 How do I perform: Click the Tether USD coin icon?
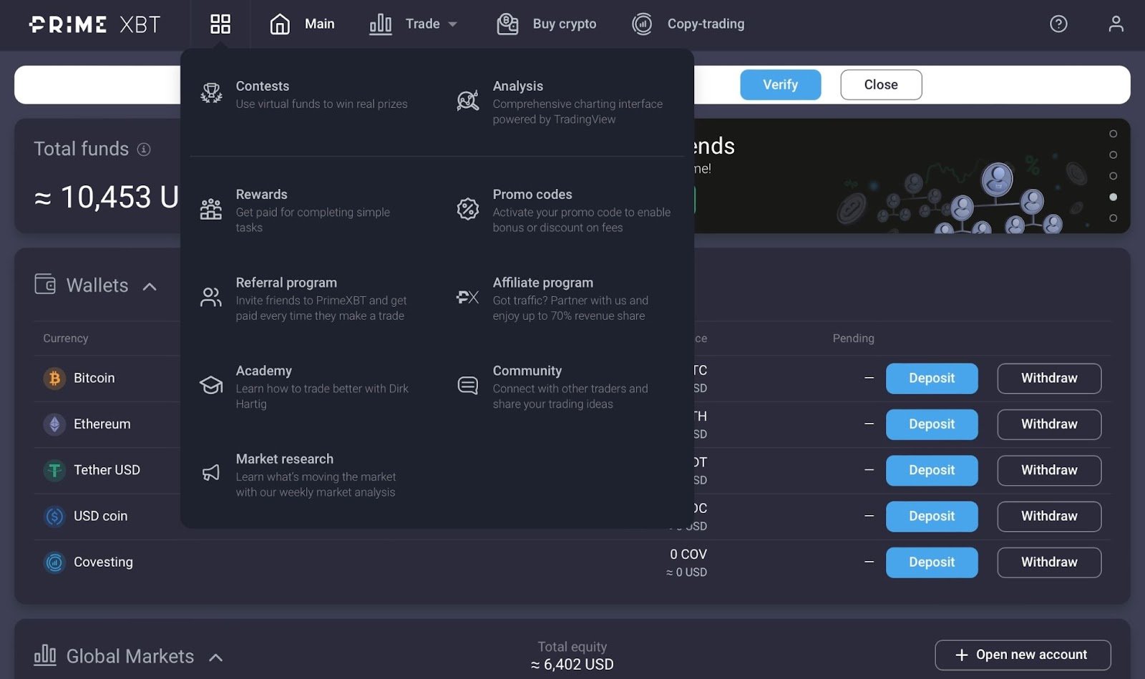click(x=54, y=470)
